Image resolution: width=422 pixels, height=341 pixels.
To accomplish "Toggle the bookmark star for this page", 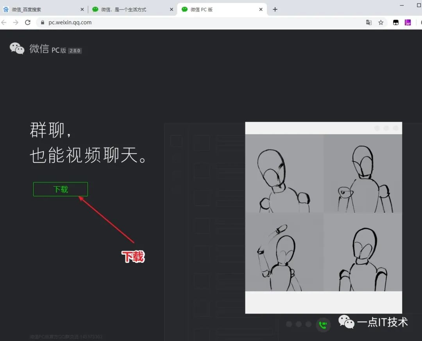I will [381, 22].
